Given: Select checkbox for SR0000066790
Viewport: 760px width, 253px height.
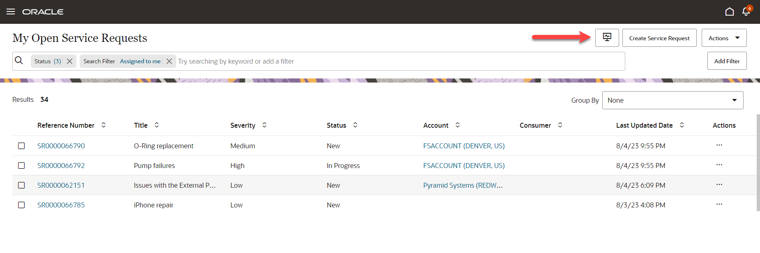Looking at the screenshot, I should [x=21, y=146].
